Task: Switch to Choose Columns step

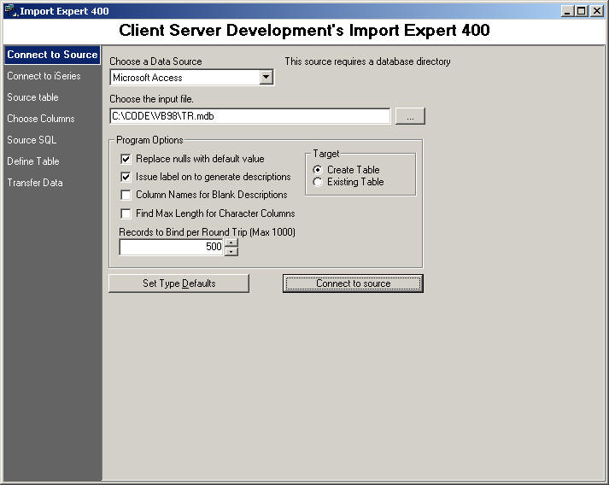Action: click(41, 119)
